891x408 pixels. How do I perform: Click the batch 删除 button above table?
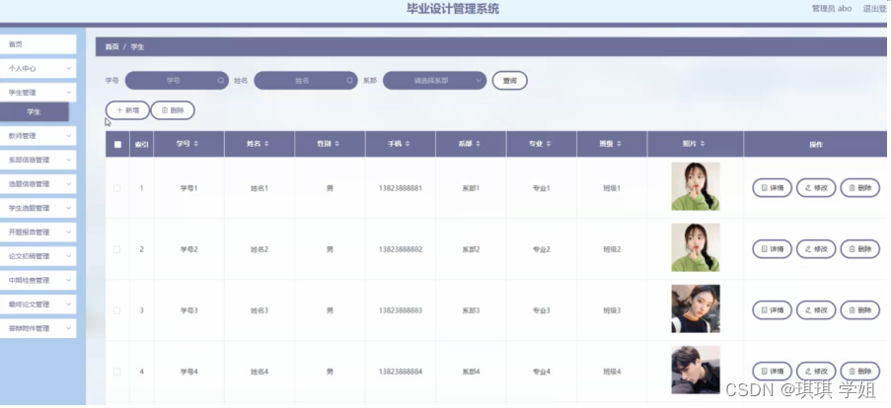click(x=173, y=110)
